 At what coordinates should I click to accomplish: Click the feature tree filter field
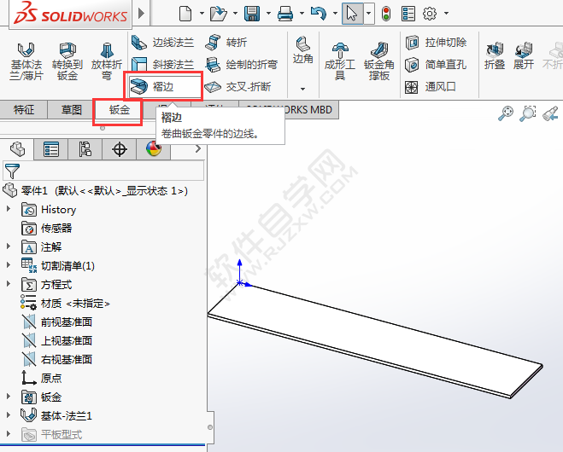tap(103, 171)
